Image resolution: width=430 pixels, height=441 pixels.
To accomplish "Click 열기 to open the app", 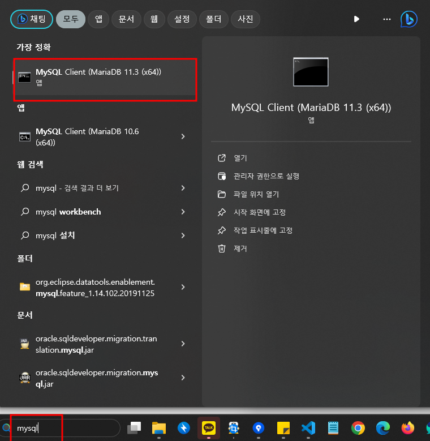I will (240, 158).
